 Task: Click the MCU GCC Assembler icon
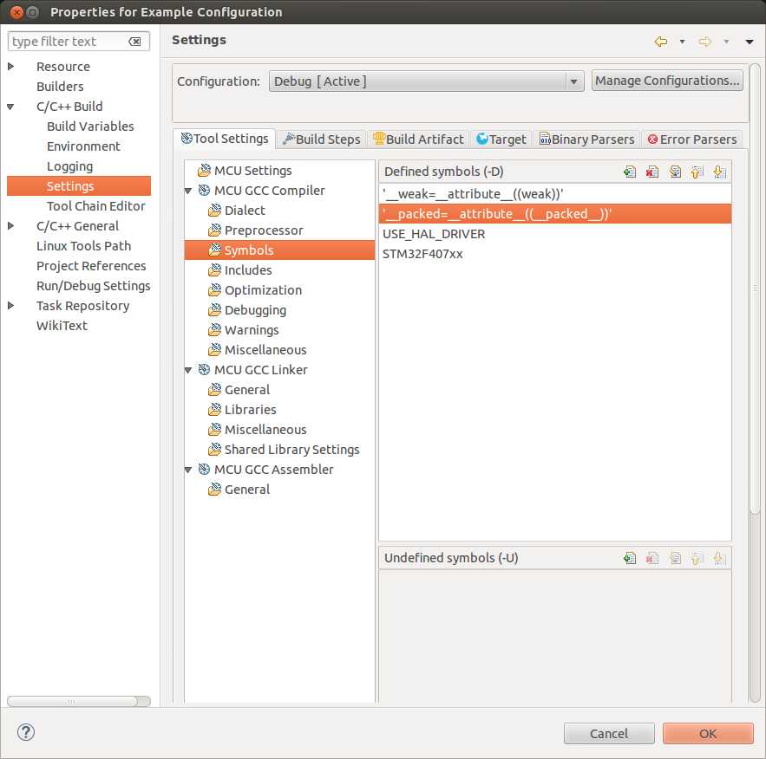204,470
